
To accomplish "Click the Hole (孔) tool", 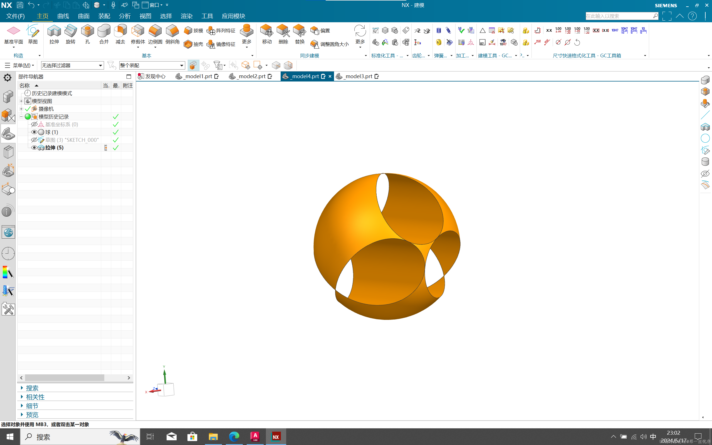I will (x=87, y=34).
